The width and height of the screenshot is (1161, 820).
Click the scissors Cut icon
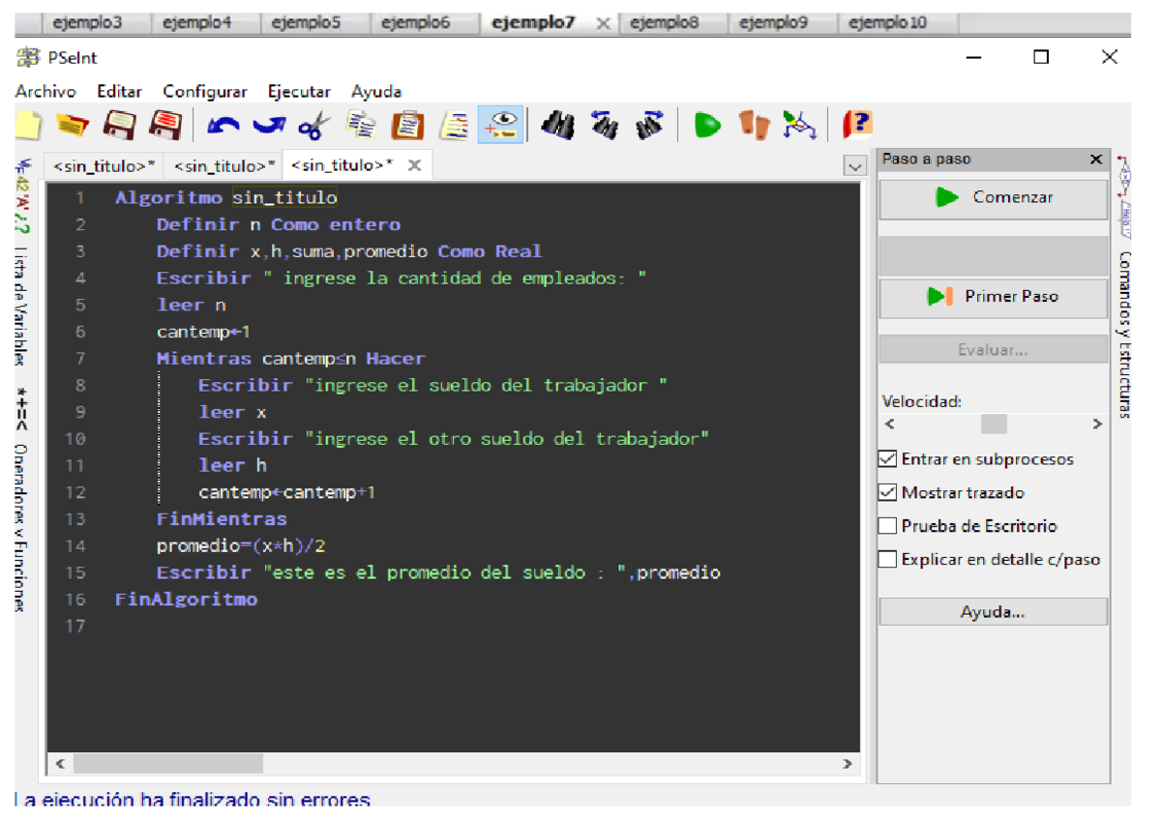[x=313, y=126]
